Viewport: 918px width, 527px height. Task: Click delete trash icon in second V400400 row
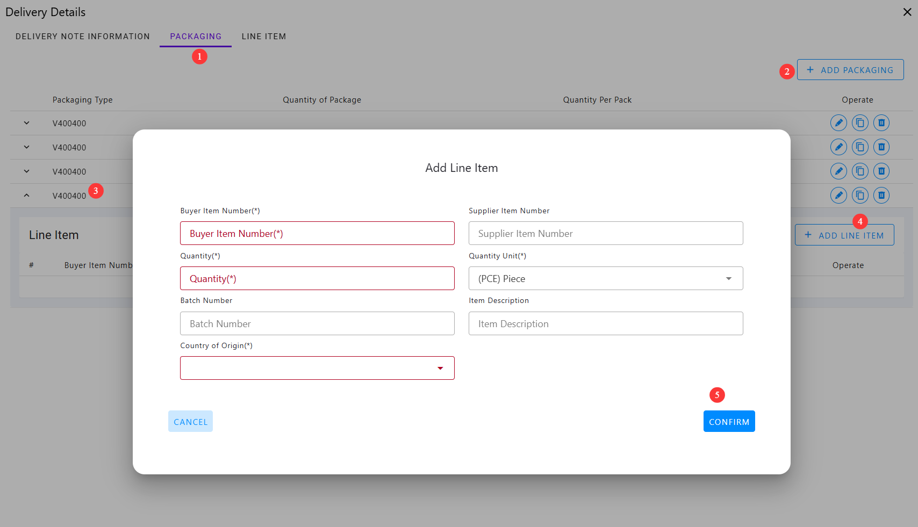click(x=881, y=147)
